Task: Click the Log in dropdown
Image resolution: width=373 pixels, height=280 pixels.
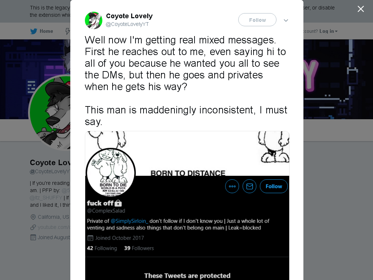Action: coord(328,31)
